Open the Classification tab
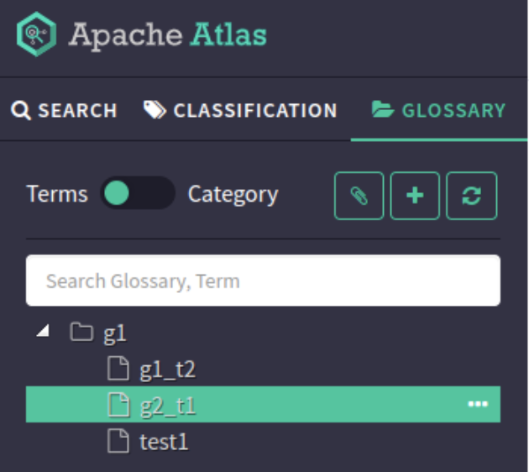The image size is (529, 472). click(241, 111)
